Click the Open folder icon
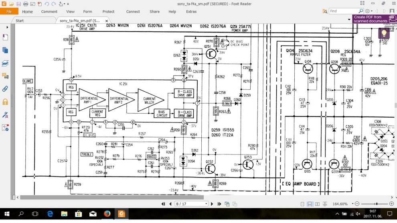Viewport: 397px width, 223px height. (x=12, y=4)
